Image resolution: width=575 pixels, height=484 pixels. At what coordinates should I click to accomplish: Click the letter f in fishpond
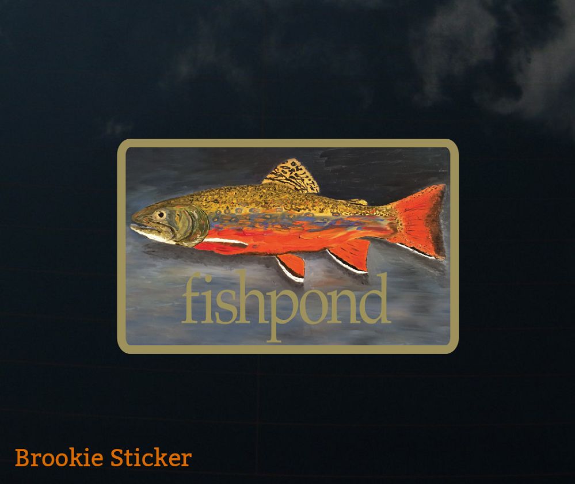(192, 298)
